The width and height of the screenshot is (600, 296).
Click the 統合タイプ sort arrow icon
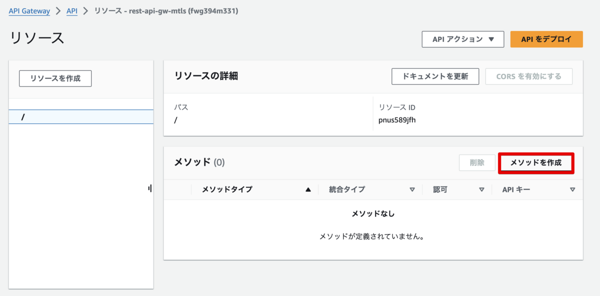(x=412, y=189)
